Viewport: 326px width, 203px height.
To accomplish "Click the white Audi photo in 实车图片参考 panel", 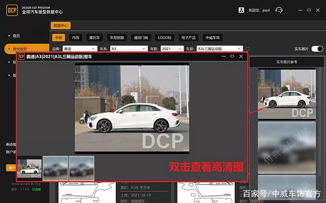I will click(x=287, y=94).
